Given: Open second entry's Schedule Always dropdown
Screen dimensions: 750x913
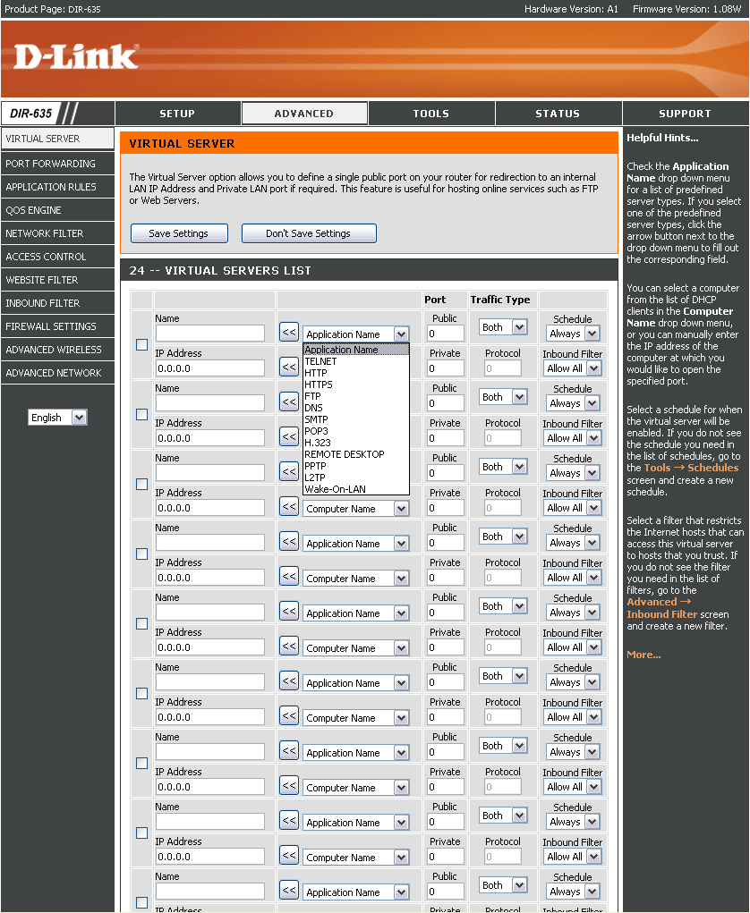Looking at the screenshot, I should coord(573,403).
